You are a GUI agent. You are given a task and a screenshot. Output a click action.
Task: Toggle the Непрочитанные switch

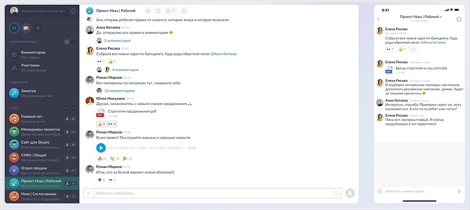71,42
